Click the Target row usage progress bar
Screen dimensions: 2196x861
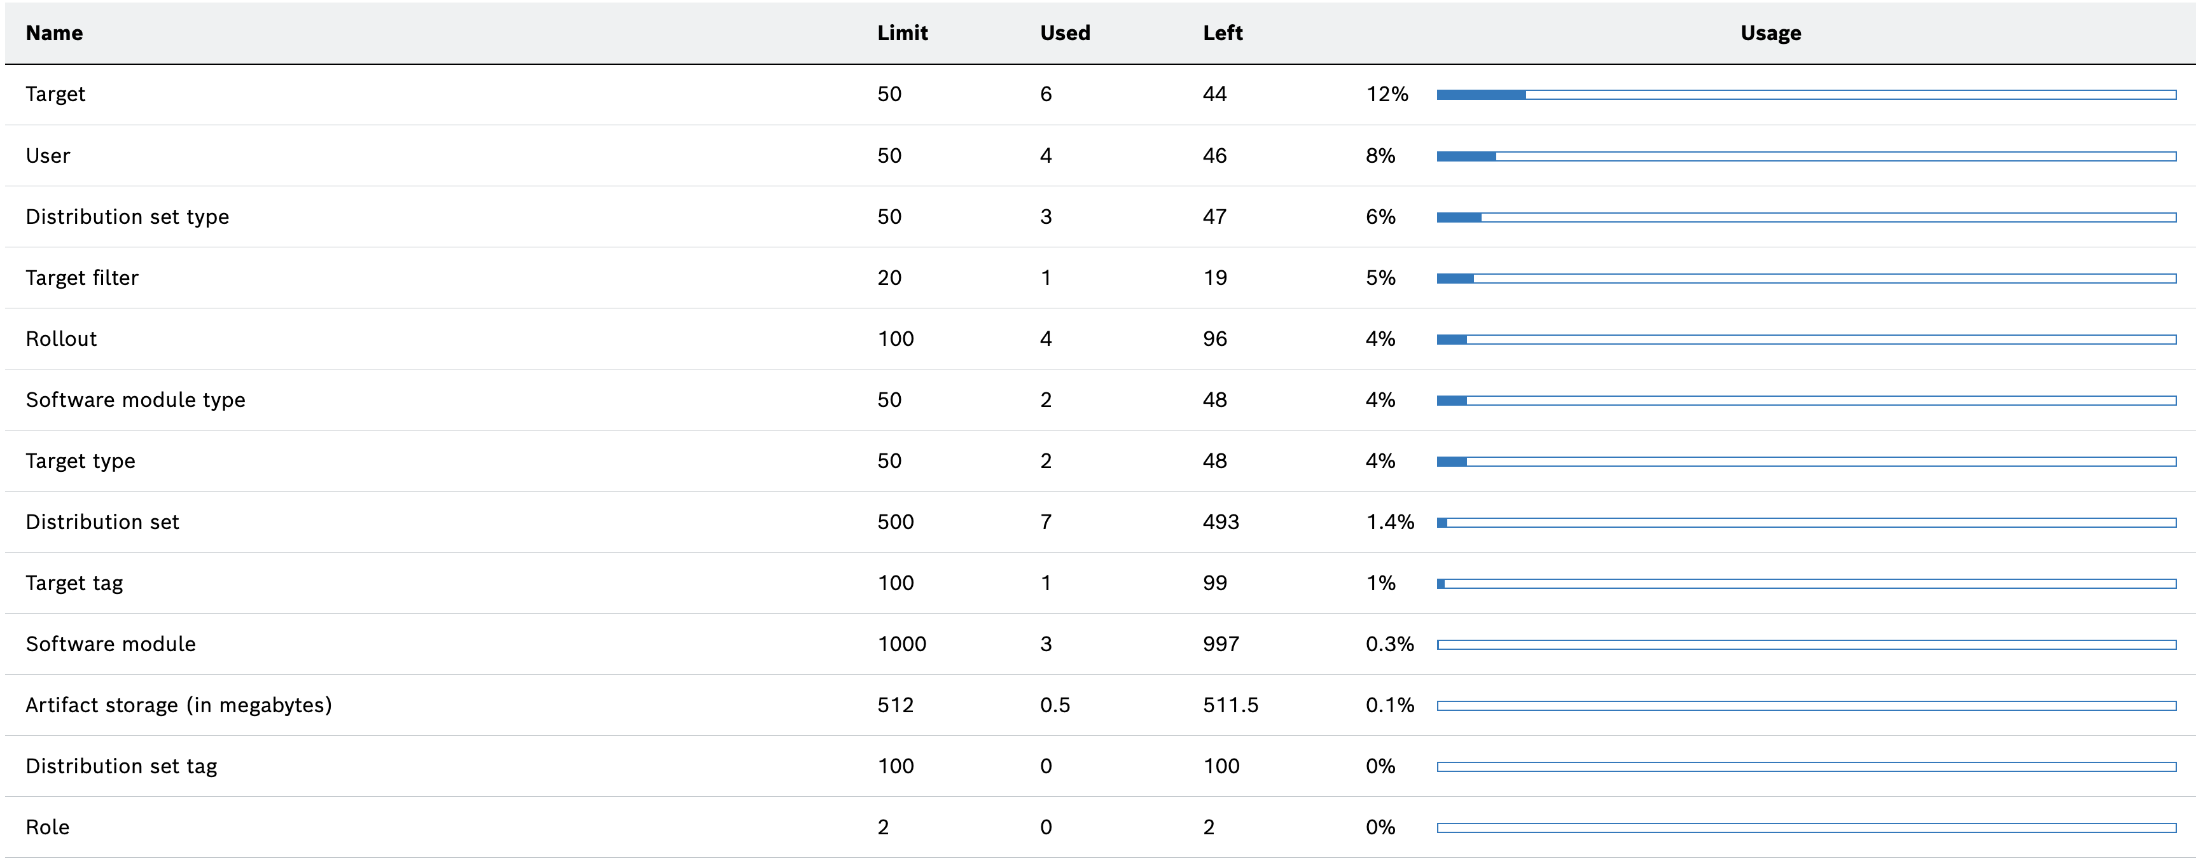point(1805,95)
